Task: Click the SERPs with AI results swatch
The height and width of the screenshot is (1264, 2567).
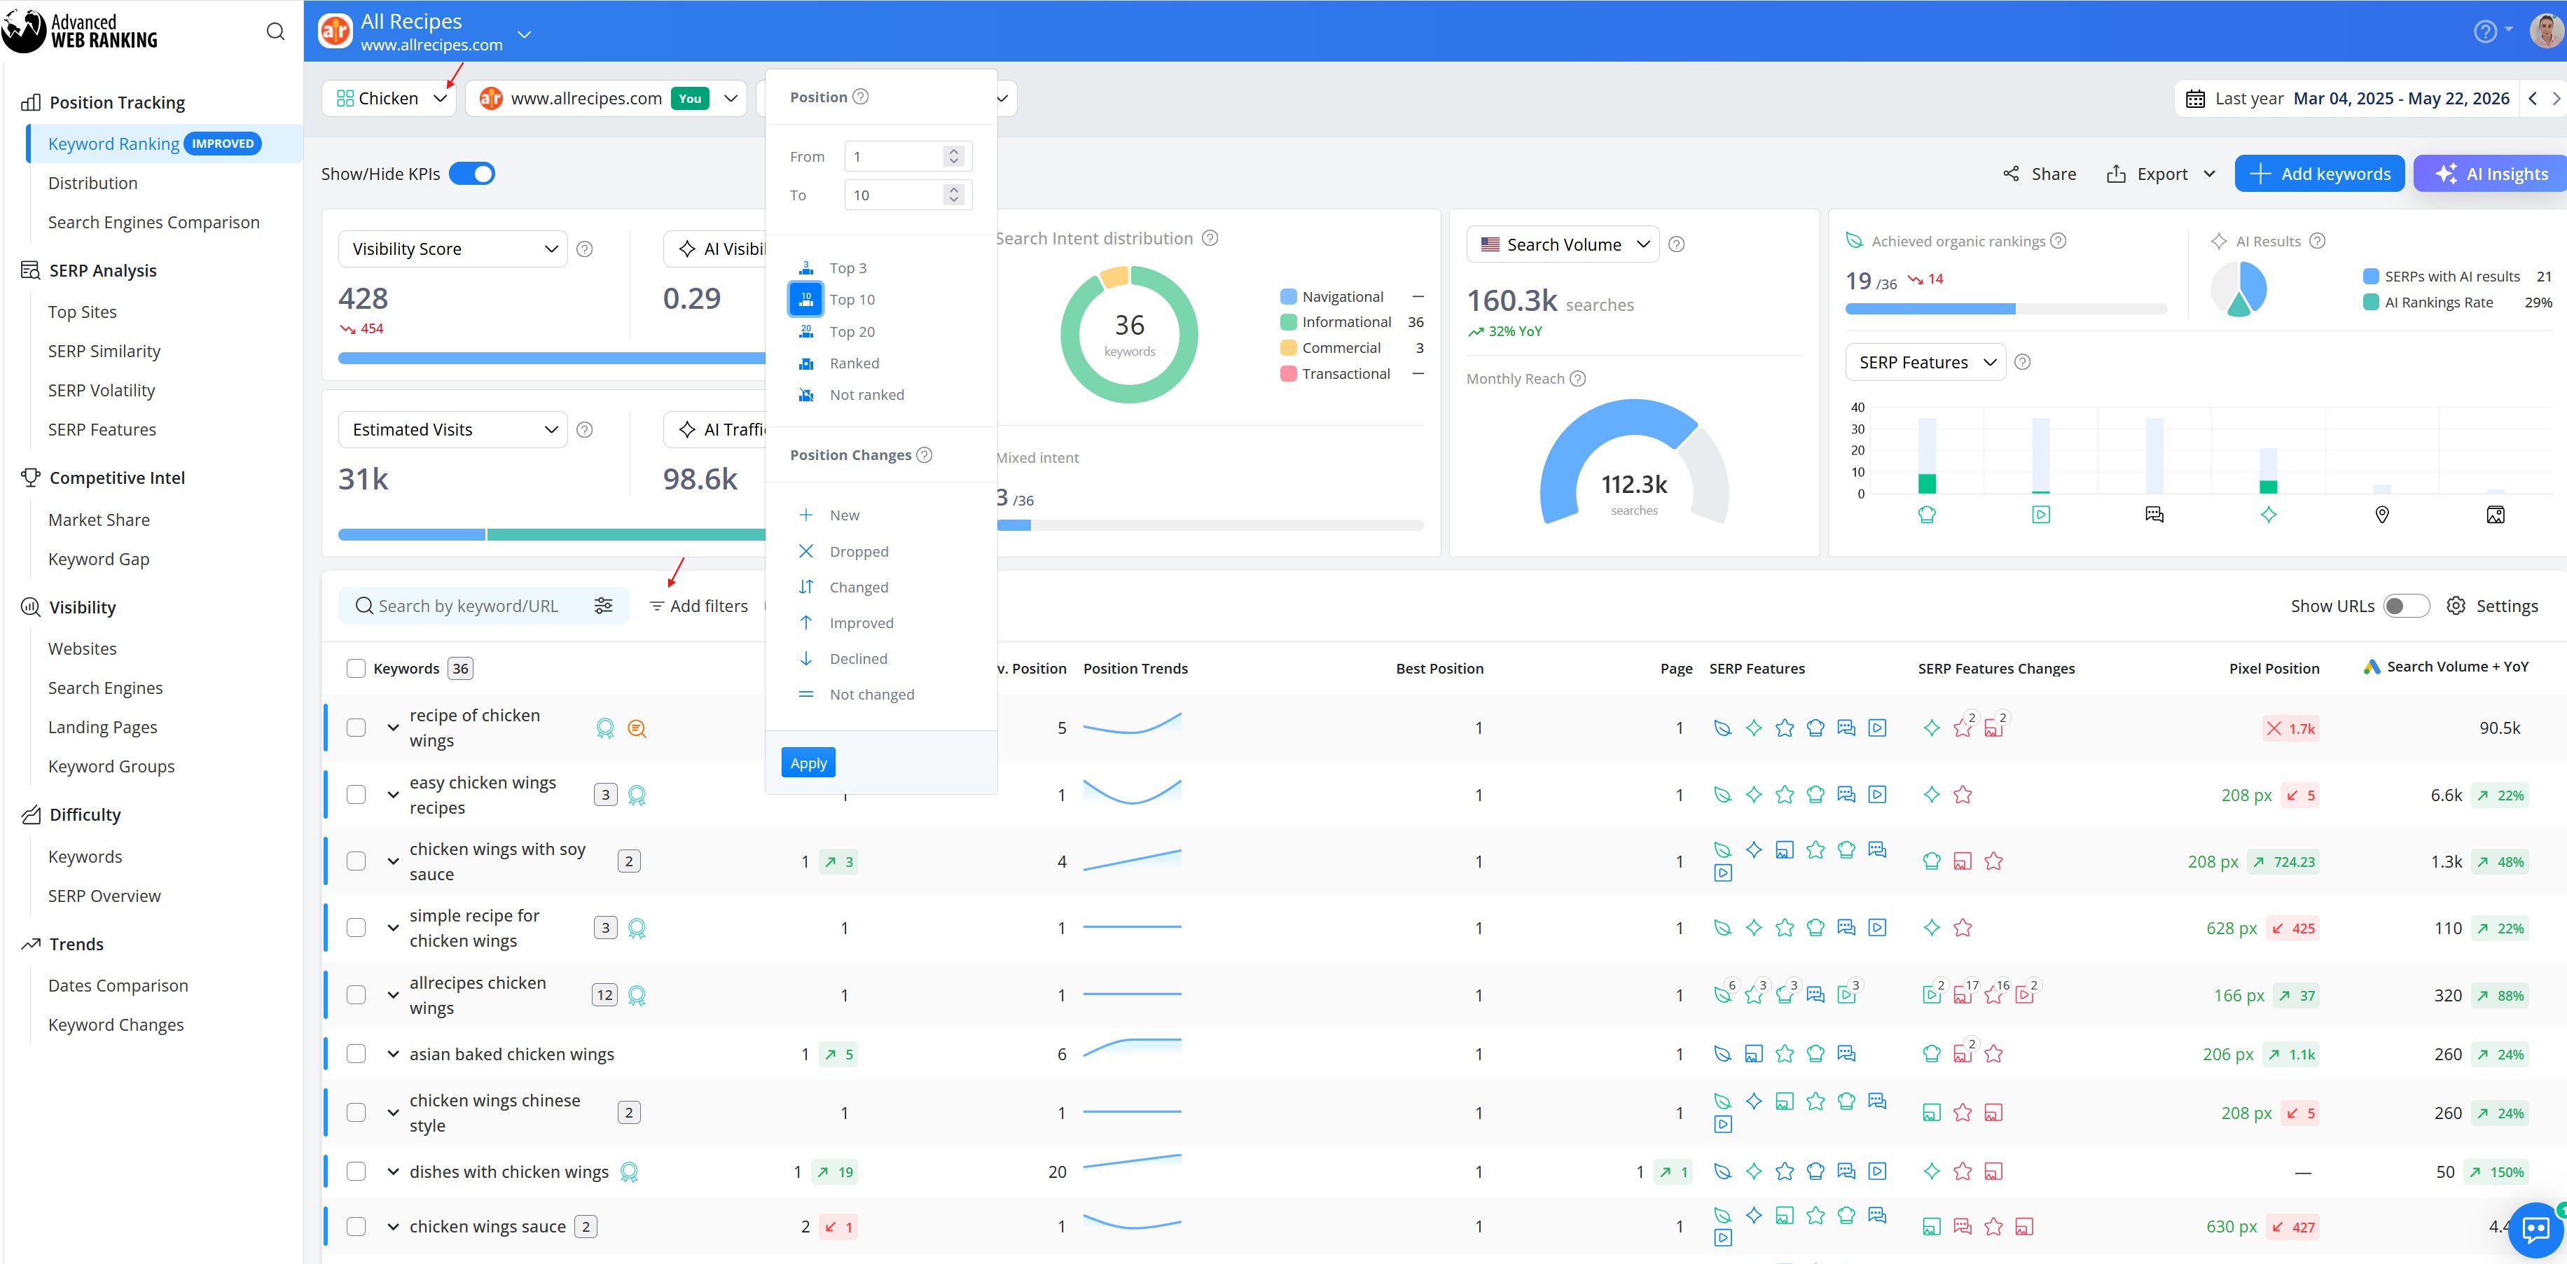Action: (2371, 276)
